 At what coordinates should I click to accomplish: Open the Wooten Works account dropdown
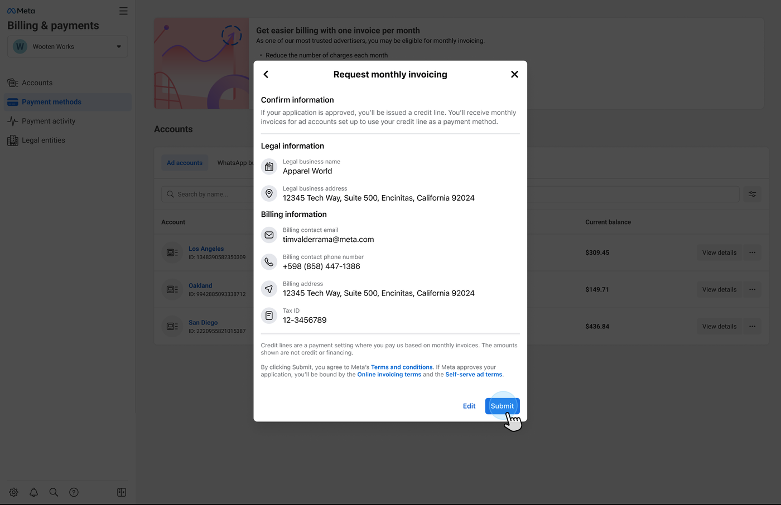(x=68, y=46)
